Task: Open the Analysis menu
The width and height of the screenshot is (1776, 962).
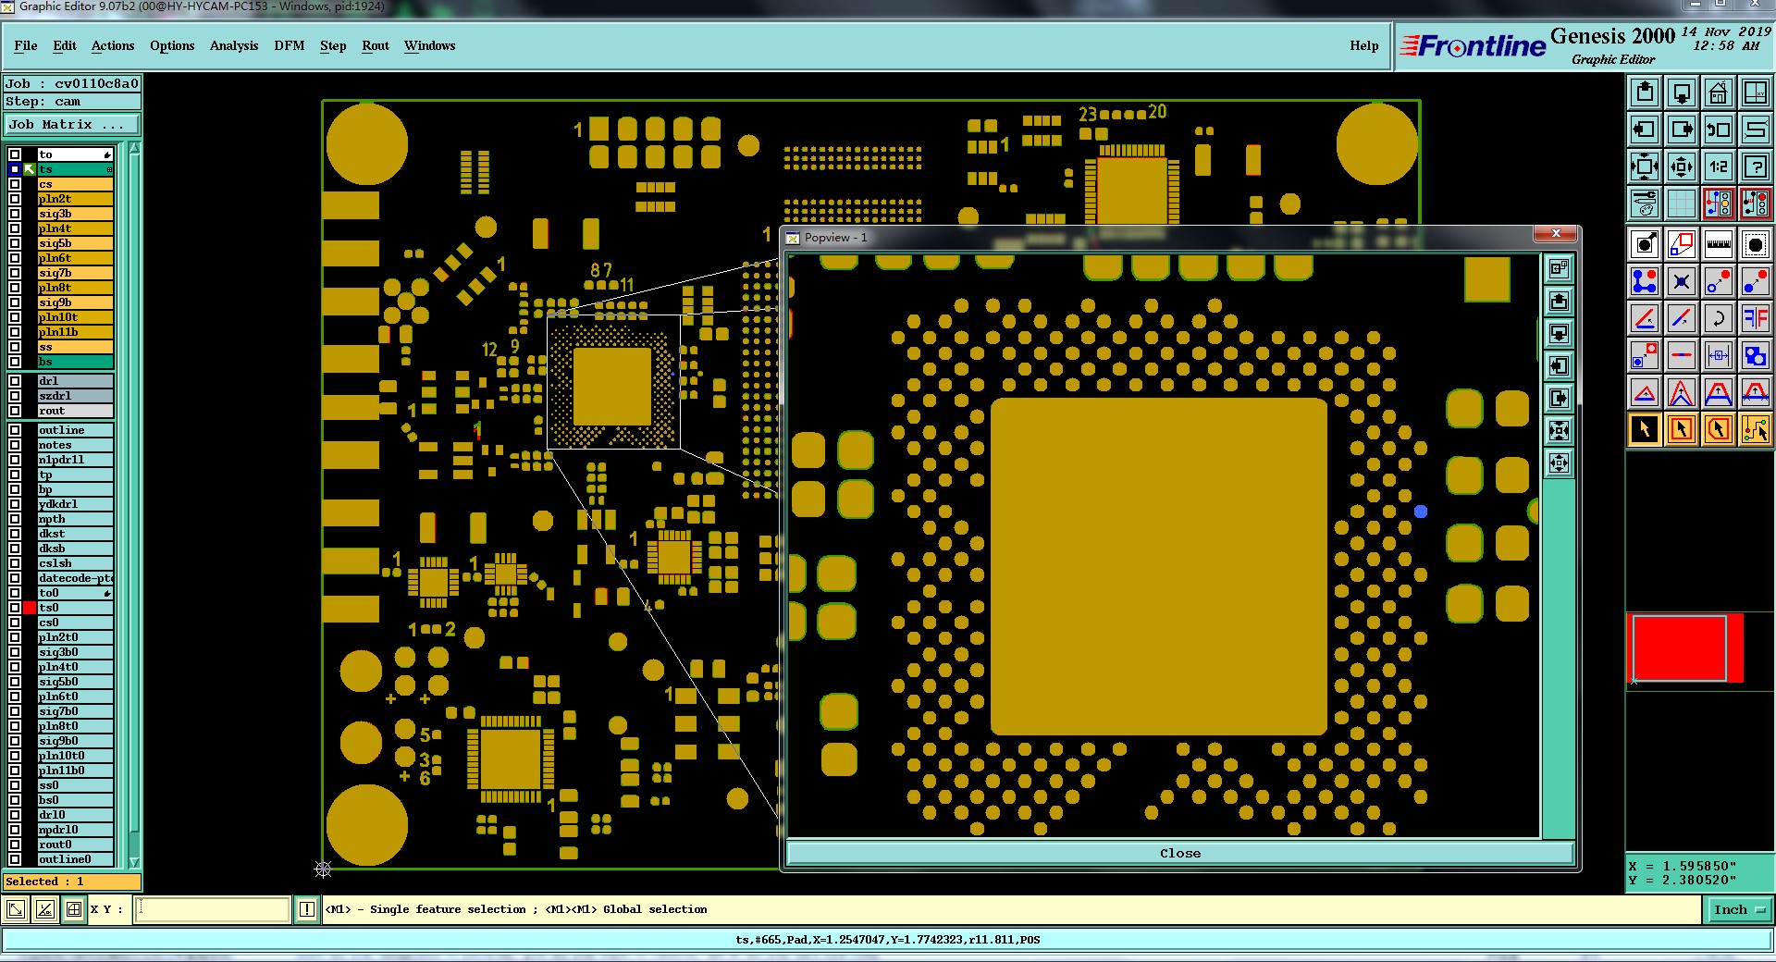Action: pyautogui.click(x=234, y=45)
